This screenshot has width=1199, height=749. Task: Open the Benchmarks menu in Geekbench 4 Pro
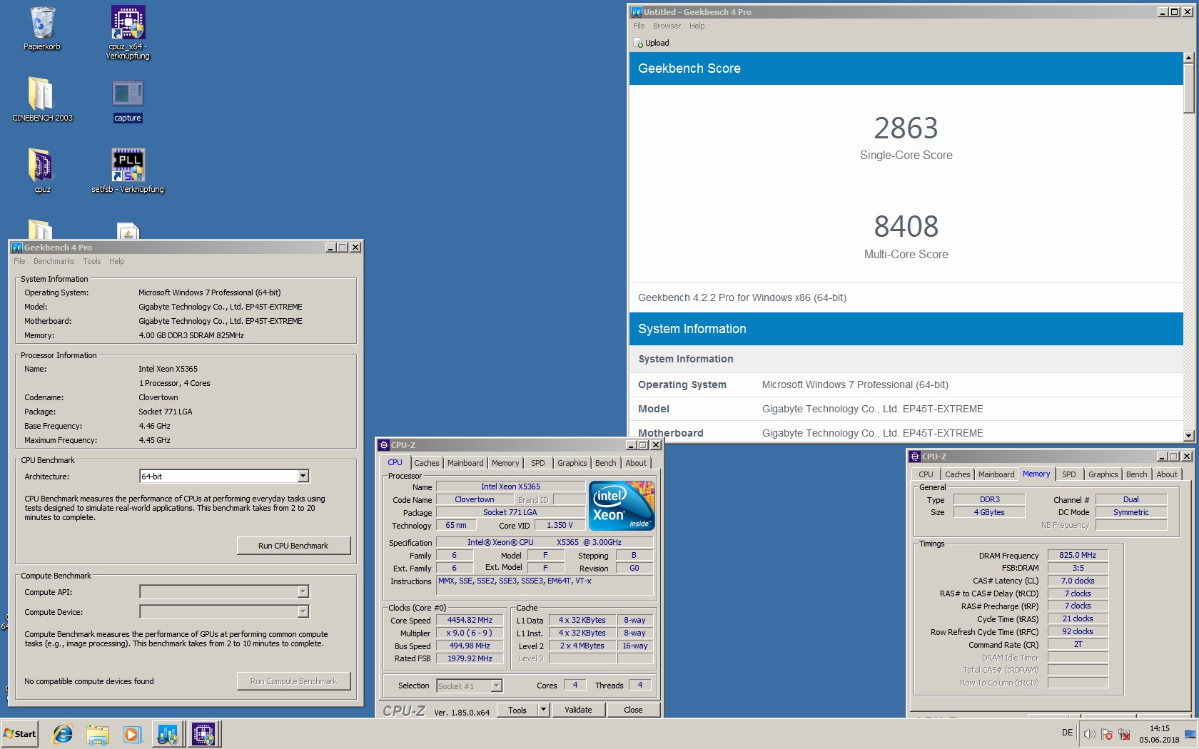point(54,261)
